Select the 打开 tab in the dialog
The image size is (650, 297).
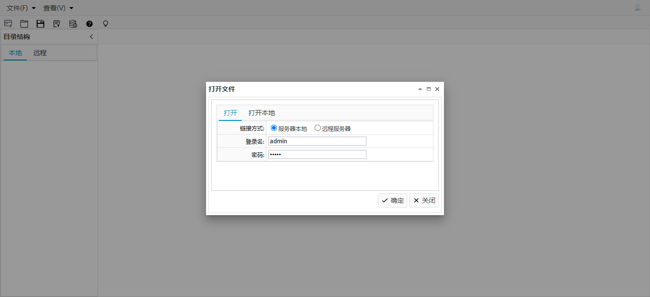click(x=230, y=113)
